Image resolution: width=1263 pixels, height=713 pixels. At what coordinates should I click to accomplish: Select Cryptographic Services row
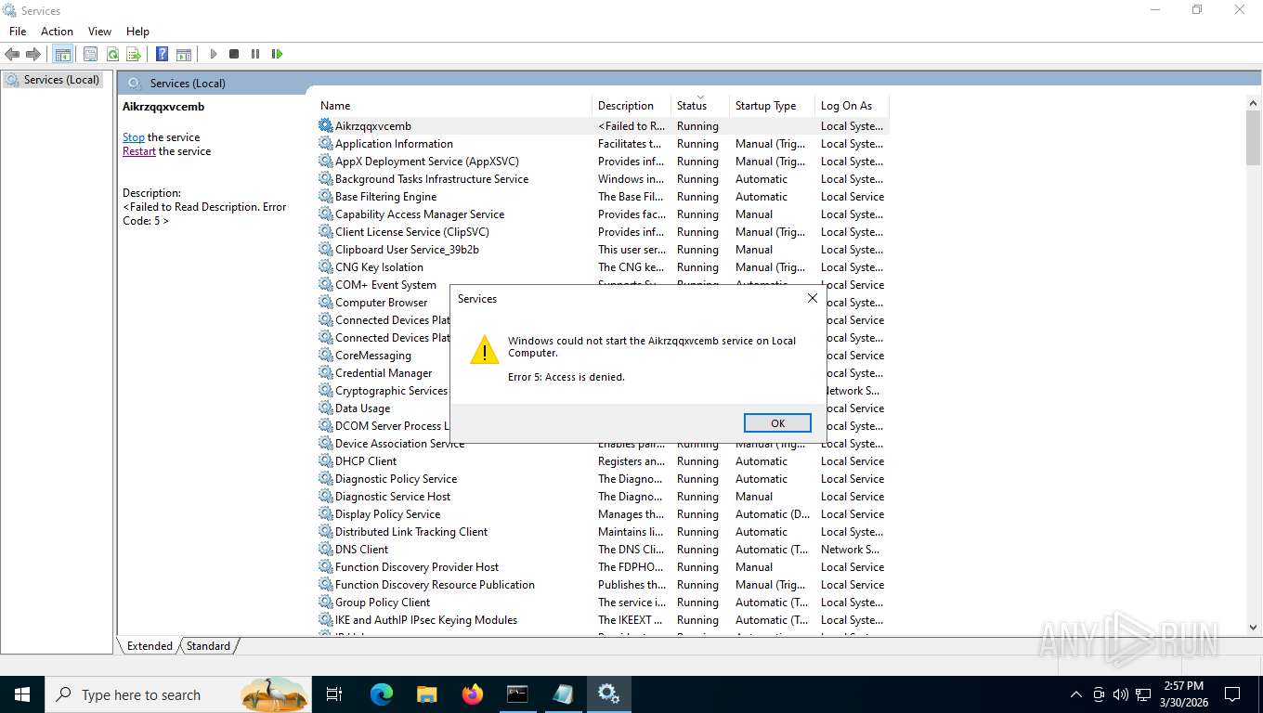391,391
